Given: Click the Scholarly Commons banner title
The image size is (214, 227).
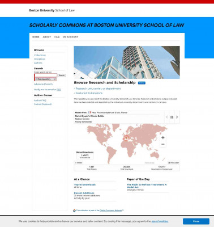Looking at the screenshot, I should (x=106, y=25).
